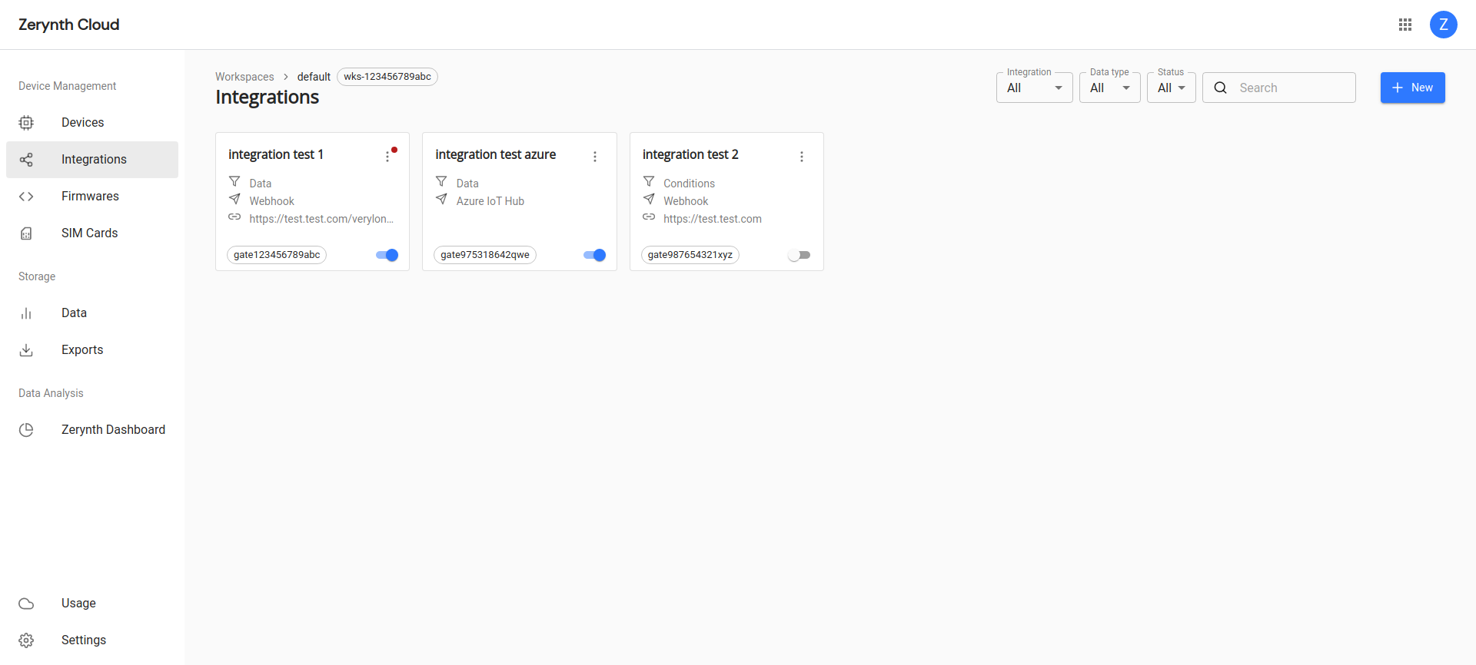
Task: Click the link icon beside https://test.test.com
Action: click(649, 217)
